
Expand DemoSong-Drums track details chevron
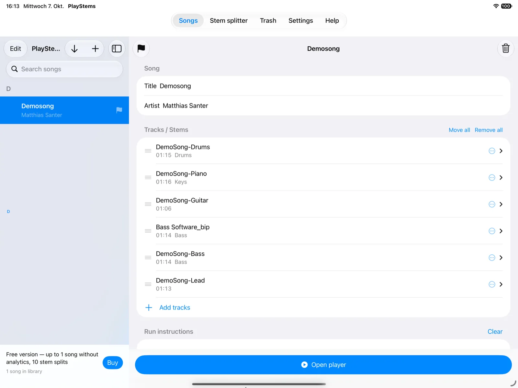[x=501, y=151]
